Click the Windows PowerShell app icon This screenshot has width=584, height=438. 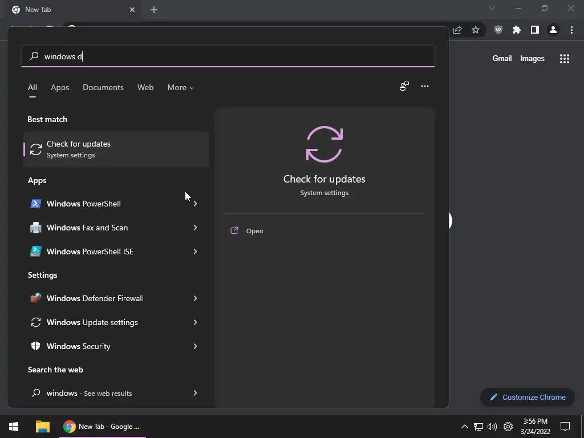click(x=36, y=204)
